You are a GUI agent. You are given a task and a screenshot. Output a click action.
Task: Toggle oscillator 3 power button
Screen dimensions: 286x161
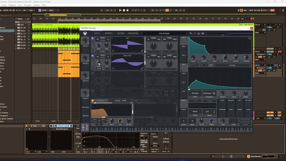(93, 73)
